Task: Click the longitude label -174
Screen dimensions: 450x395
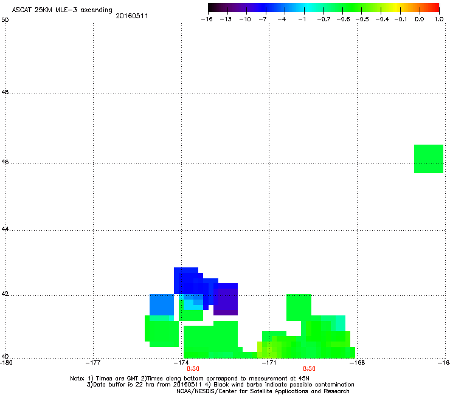Action: pyautogui.click(x=181, y=363)
